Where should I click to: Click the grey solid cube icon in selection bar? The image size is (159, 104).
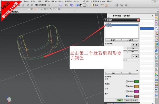(x=59, y=9)
